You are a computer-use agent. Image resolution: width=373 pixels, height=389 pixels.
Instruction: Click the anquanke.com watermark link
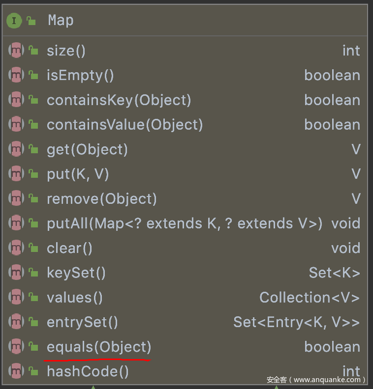tap(316, 380)
